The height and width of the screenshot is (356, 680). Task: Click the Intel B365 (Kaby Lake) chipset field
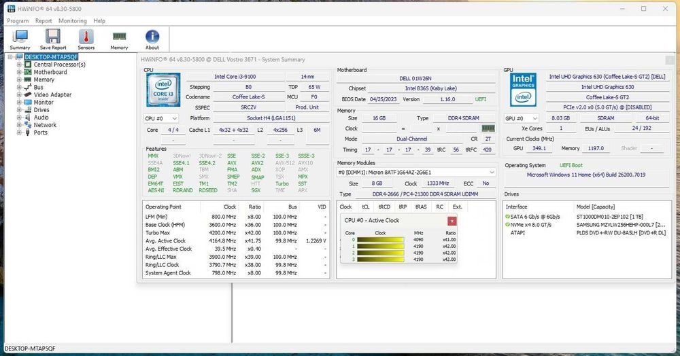[x=430, y=88]
